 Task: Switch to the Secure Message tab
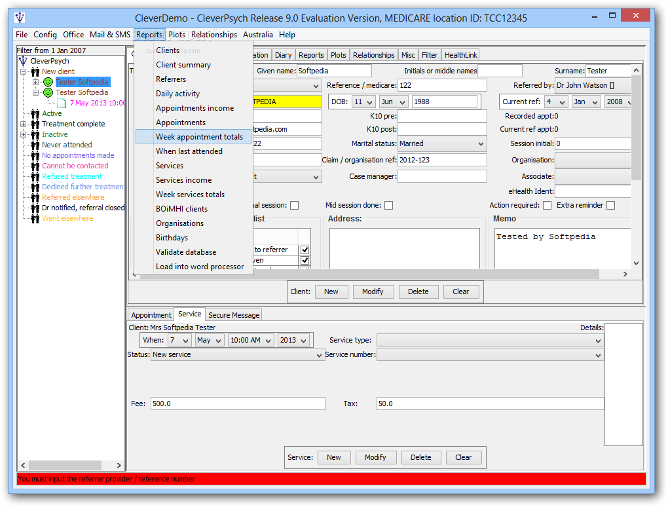coord(233,315)
